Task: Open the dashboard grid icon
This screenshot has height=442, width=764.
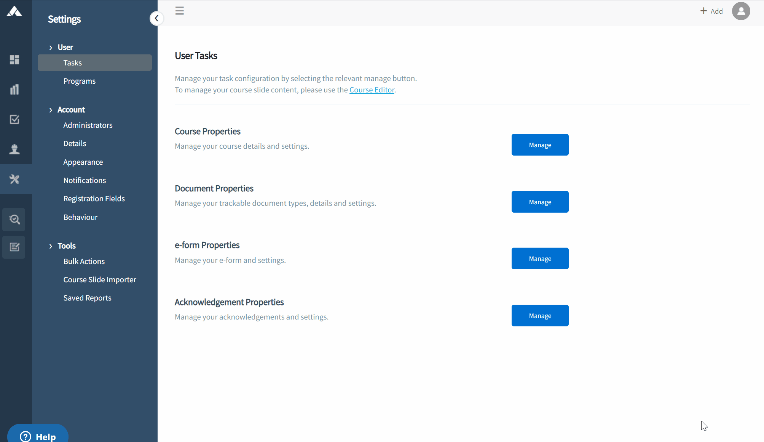Action: click(x=14, y=60)
